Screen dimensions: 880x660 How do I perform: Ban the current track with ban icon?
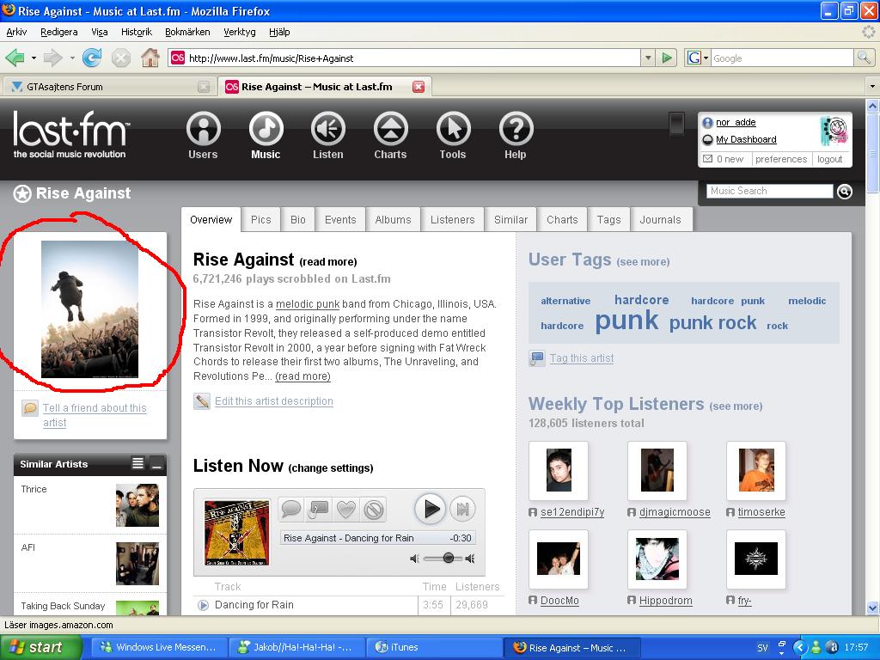[x=374, y=510]
